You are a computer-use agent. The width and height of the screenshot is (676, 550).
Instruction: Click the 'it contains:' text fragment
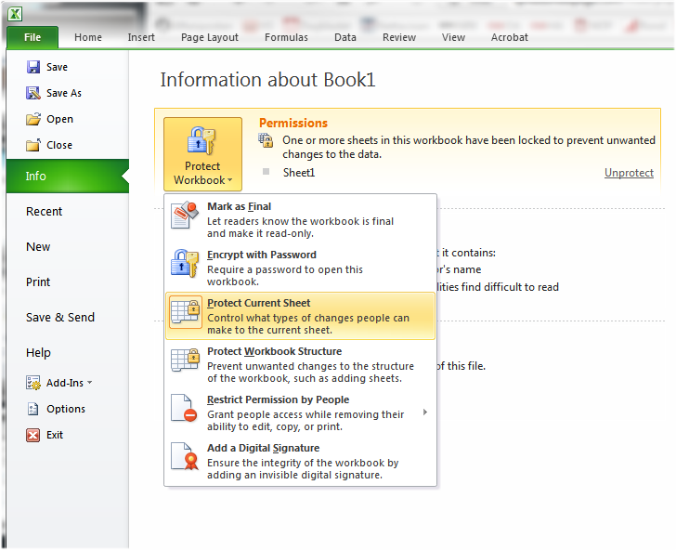pos(468,253)
